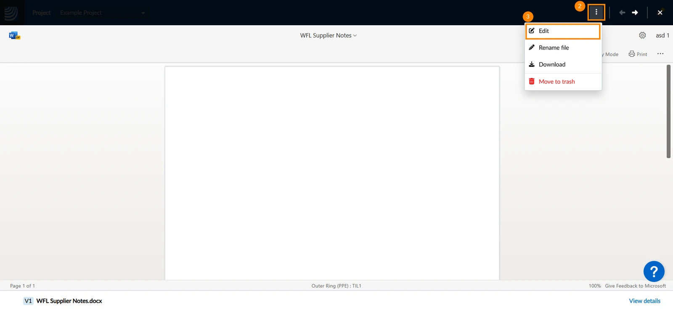Click the 100% zoom level

coord(595,286)
